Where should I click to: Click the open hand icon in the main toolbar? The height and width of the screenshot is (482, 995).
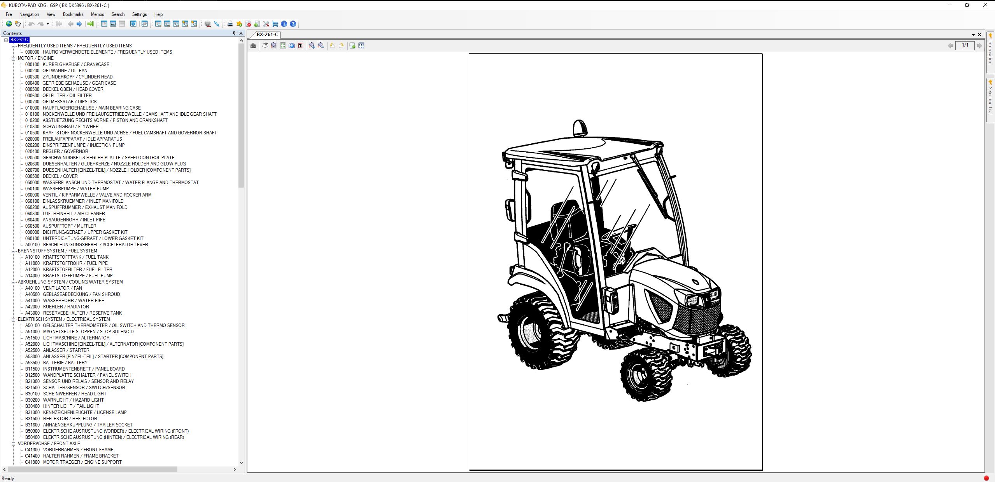18,24
